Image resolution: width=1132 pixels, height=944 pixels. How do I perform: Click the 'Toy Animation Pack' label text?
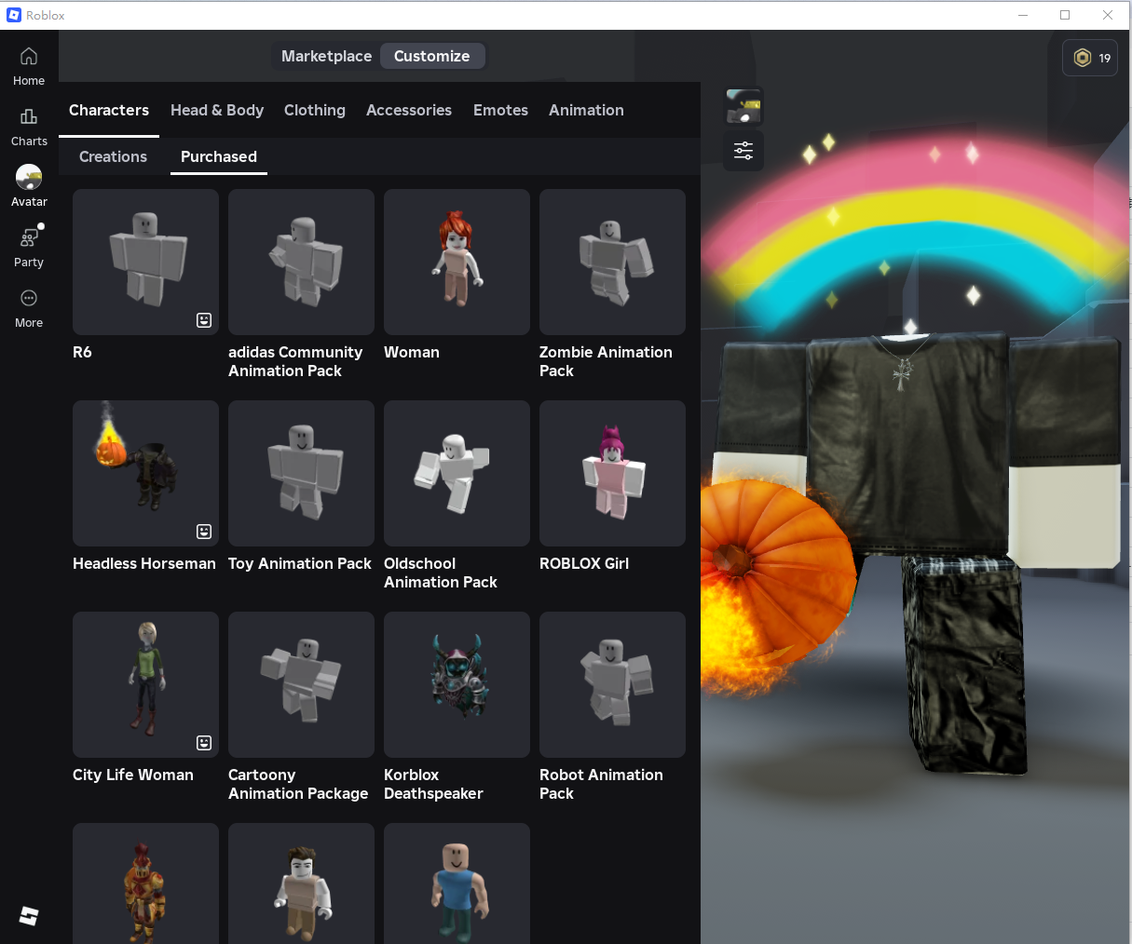coord(300,563)
